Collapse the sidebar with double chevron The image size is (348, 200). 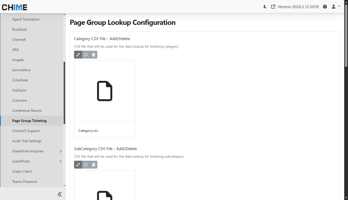(60, 194)
